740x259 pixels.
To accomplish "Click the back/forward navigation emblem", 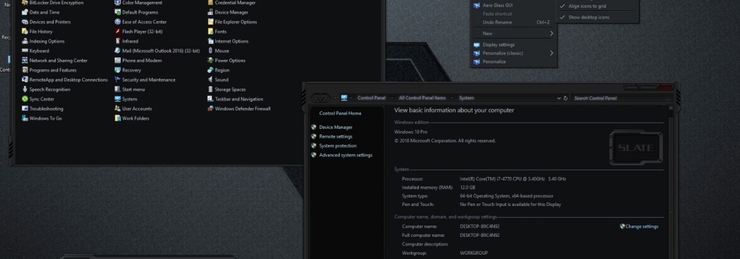I will pos(319,97).
